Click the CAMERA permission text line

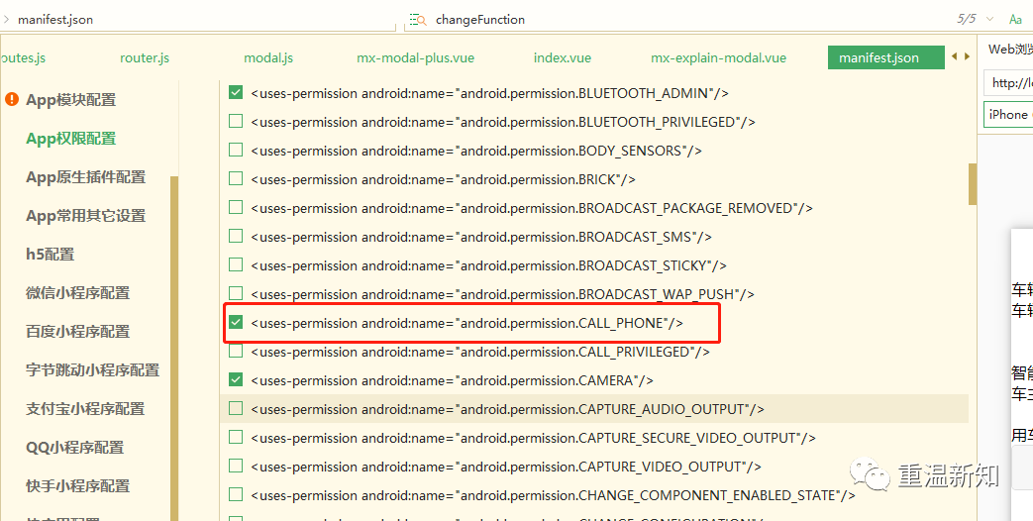(x=452, y=380)
